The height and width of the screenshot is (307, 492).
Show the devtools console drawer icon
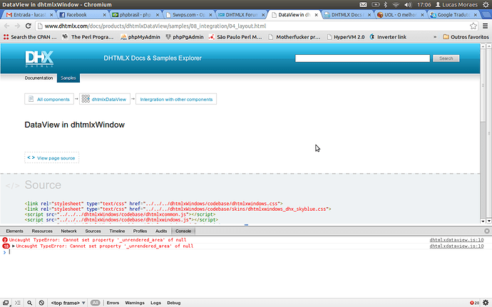[18, 303]
